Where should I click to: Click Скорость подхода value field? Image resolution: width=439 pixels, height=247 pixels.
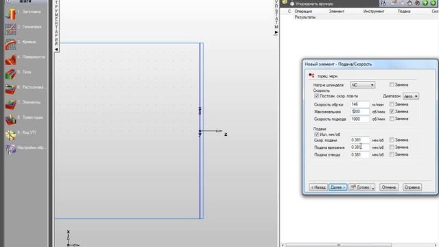coord(359,119)
